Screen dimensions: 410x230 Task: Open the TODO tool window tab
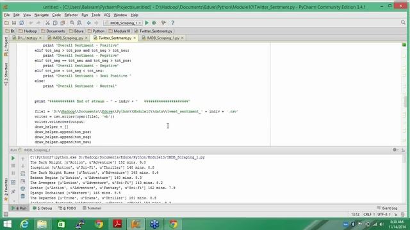tap(67, 208)
